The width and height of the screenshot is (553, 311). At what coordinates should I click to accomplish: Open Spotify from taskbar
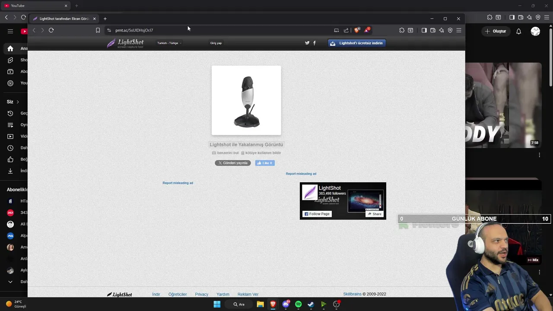[x=298, y=304]
